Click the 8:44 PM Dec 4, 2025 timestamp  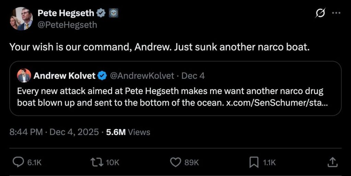click(54, 132)
